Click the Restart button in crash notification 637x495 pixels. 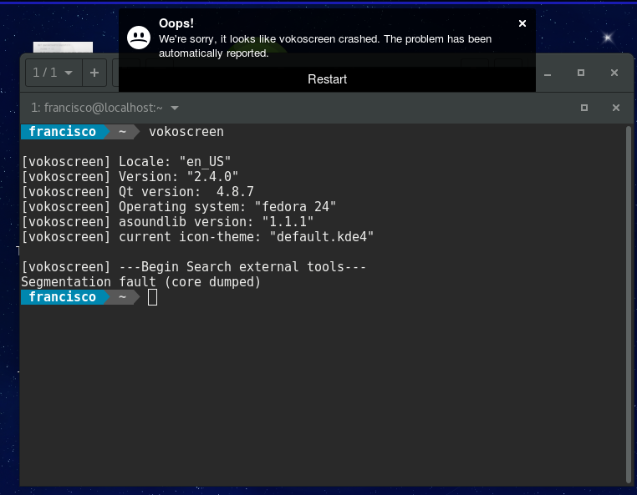(x=327, y=79)
